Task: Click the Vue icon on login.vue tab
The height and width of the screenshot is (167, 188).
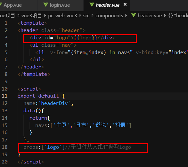Action: (x=46, y=5)
